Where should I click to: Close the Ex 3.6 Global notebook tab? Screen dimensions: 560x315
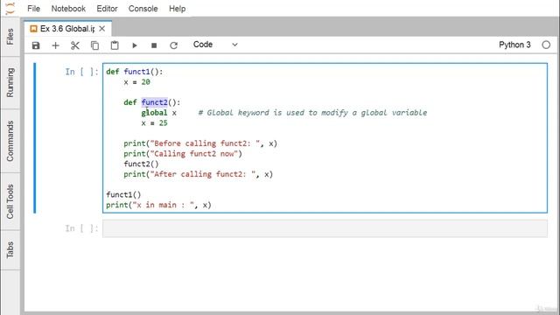click(101, 29)
